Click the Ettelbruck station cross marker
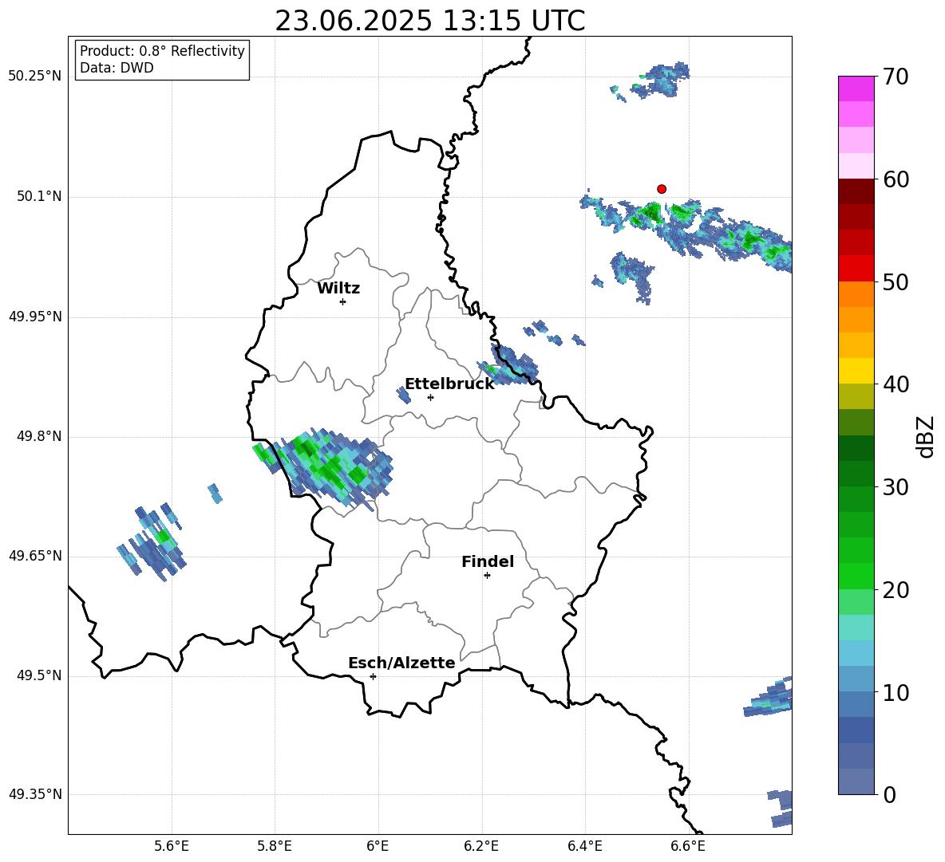 pos(430,397)
